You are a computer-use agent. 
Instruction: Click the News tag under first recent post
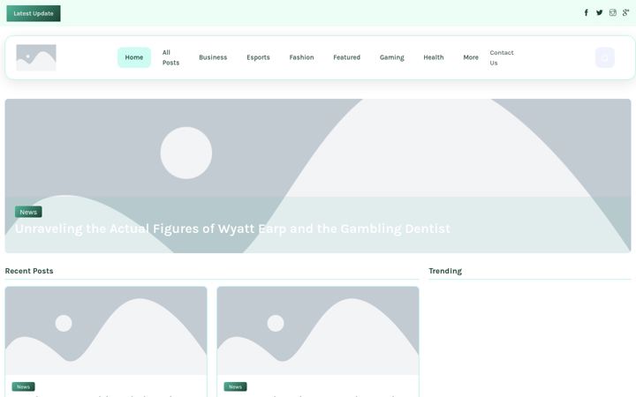coord(24,387)
